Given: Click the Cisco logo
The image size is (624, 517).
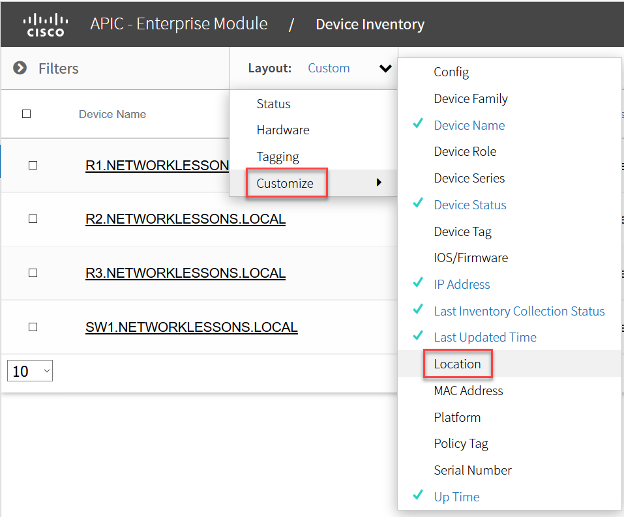Looking at the screenshot, I should [46, 25].
